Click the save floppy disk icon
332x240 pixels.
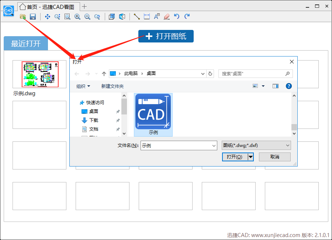pos(33,17)
